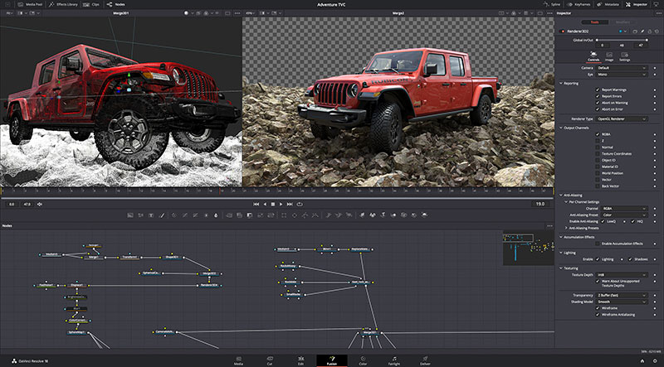The width and height of the screenshot is (664, 367).
Task: Click the Background tool icon in toolbar
Action: (x=130, y=215)
